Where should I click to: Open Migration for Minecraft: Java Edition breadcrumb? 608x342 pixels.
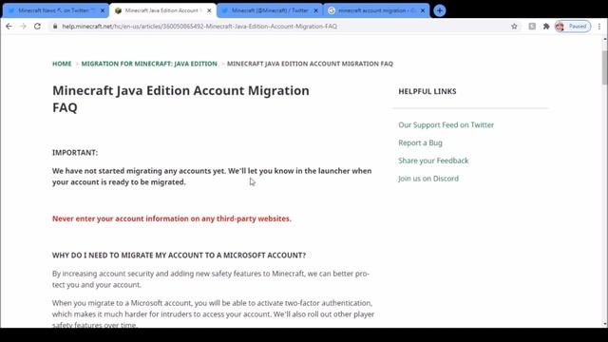(x=149, y=64)
